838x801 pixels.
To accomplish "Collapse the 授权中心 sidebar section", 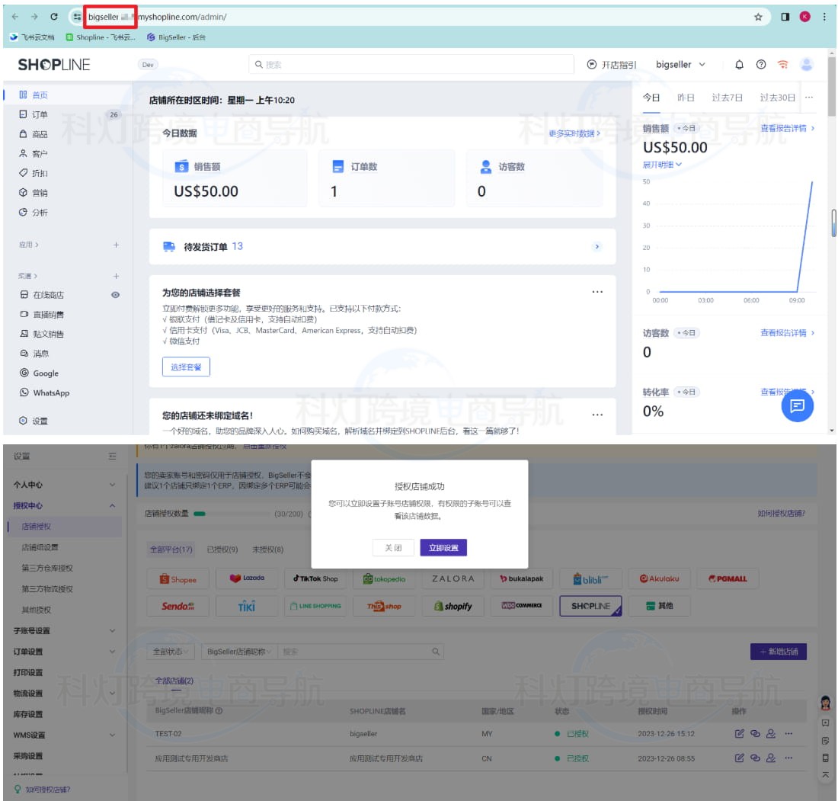I will 112,505.
